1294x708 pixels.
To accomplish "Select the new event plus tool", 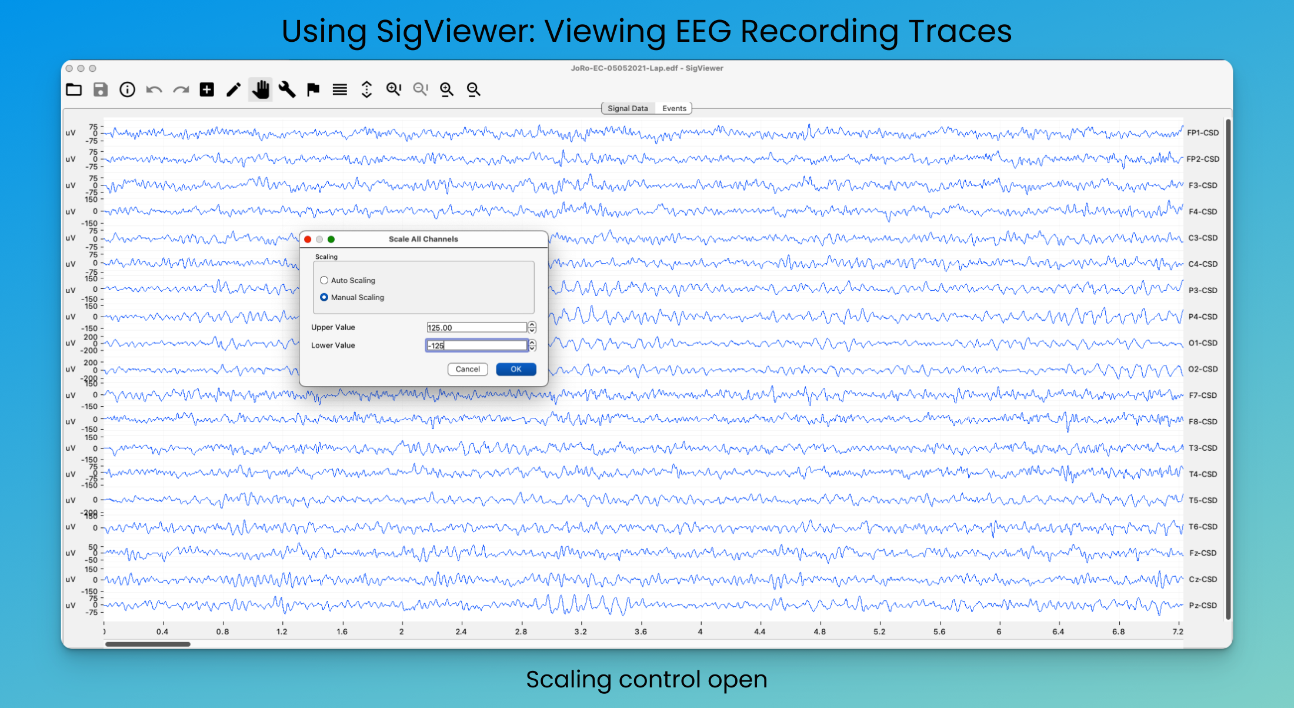I will click(x=206, y=89).
